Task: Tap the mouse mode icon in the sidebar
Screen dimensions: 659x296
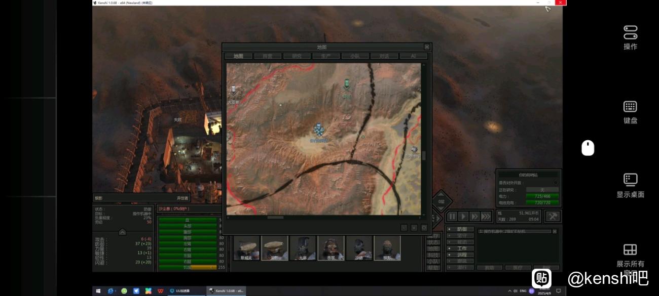Action: (x=588, y=148)
